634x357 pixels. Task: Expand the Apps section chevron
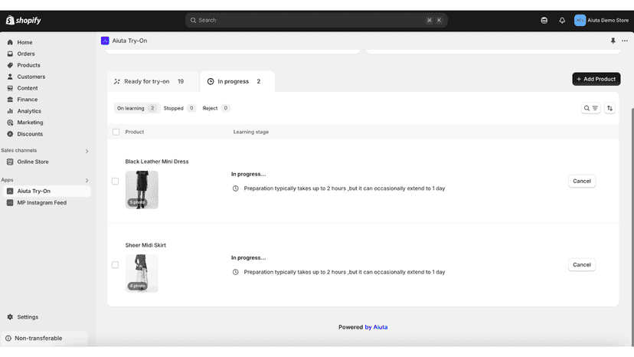(x=87, y=181)
